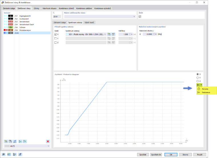Open the Měřítko 1.000 arrow menu
This screenshot has width=217, height=158.
pos(132,34)
